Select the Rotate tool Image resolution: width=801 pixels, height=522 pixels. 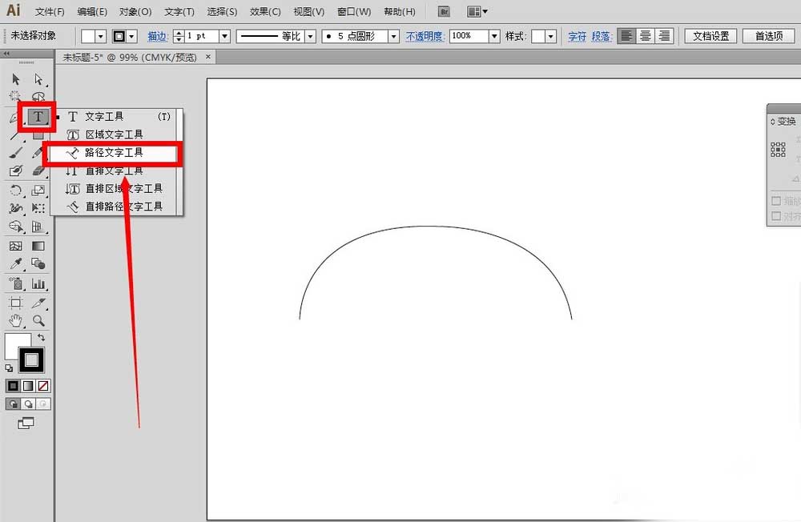tap(16, 191)
